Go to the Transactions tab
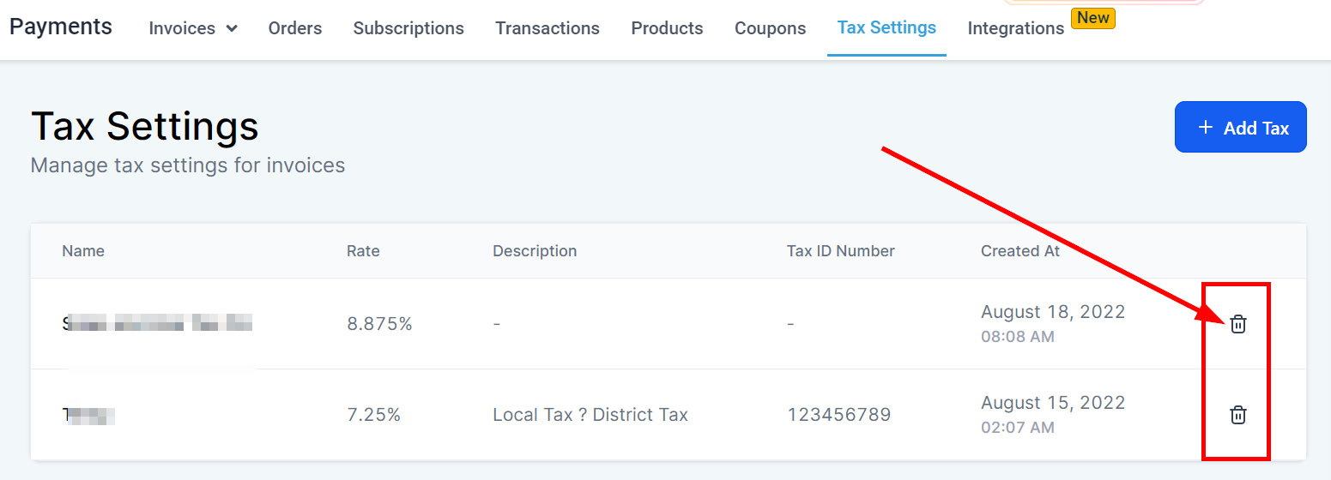Image resolution: width=1331 pixels, height=480 pixels. (x=548, y=28)
